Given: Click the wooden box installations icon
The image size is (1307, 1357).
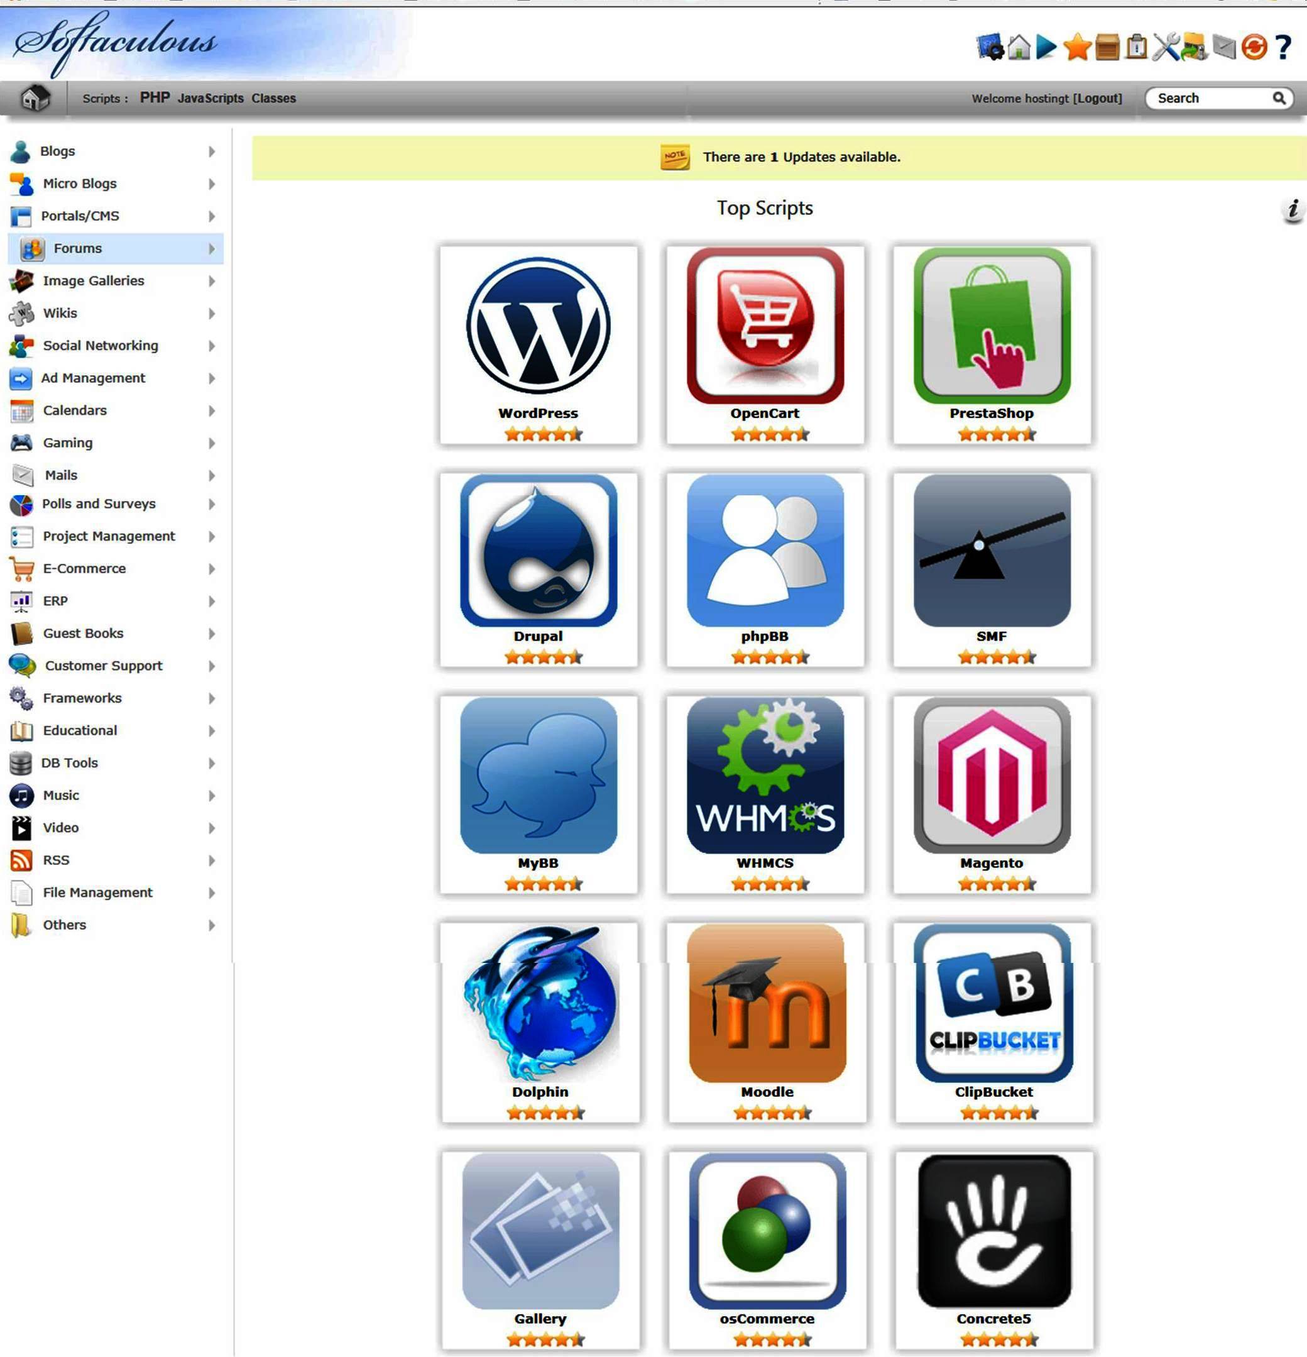Looking at the screenshot, I should (1107, 47).
